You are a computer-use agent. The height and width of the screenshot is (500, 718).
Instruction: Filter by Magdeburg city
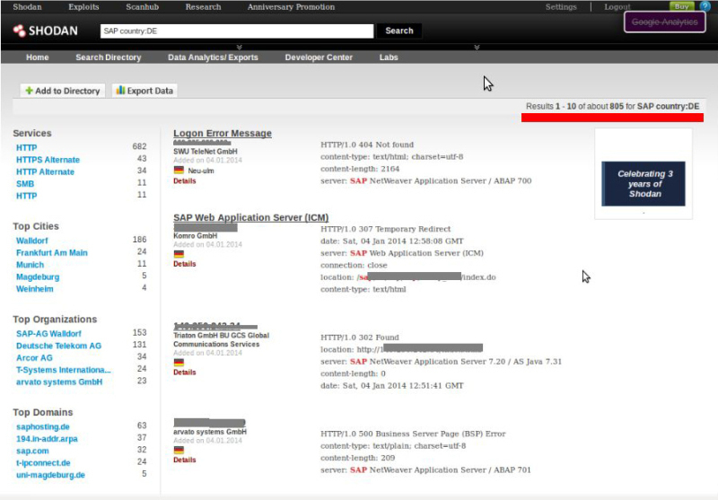click(x=38, y=276)
